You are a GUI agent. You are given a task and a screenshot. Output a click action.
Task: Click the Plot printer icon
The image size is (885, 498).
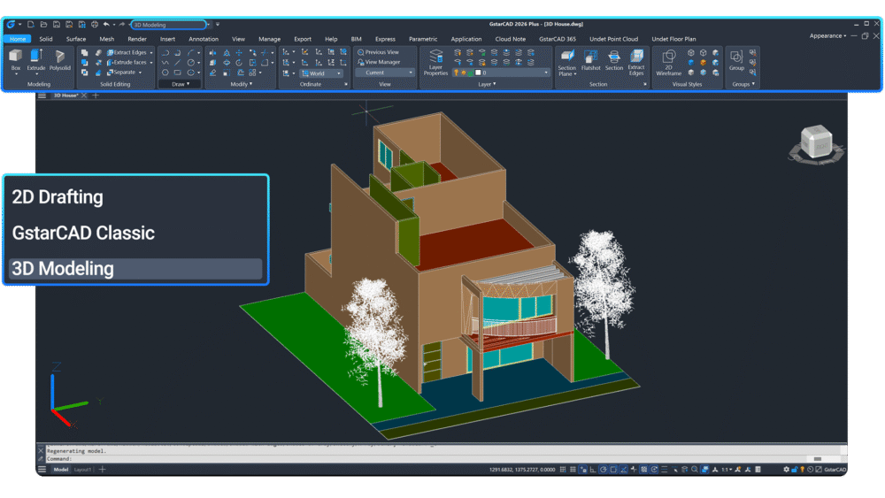pyautogui.click(x=95, y=24)
